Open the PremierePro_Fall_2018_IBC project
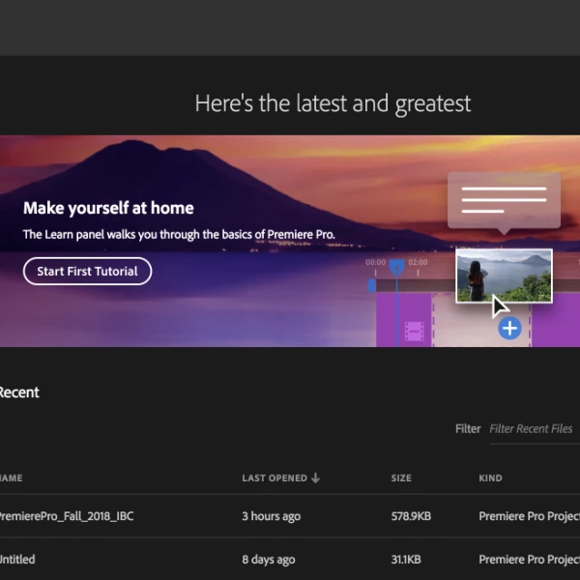580x580 pixels. (x=66, y=516)
